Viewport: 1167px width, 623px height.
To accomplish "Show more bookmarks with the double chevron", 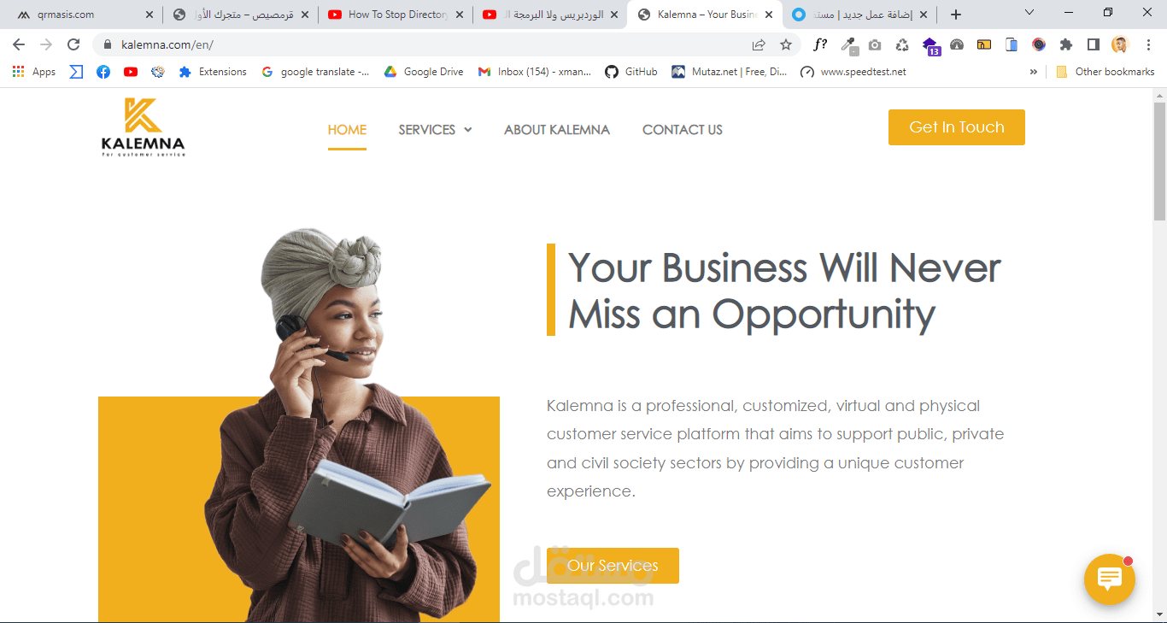I will pos(1034,72).
